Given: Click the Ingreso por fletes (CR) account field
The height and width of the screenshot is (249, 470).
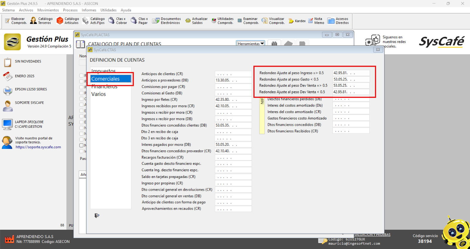Looking at the screenshot, I should point(233,100).
